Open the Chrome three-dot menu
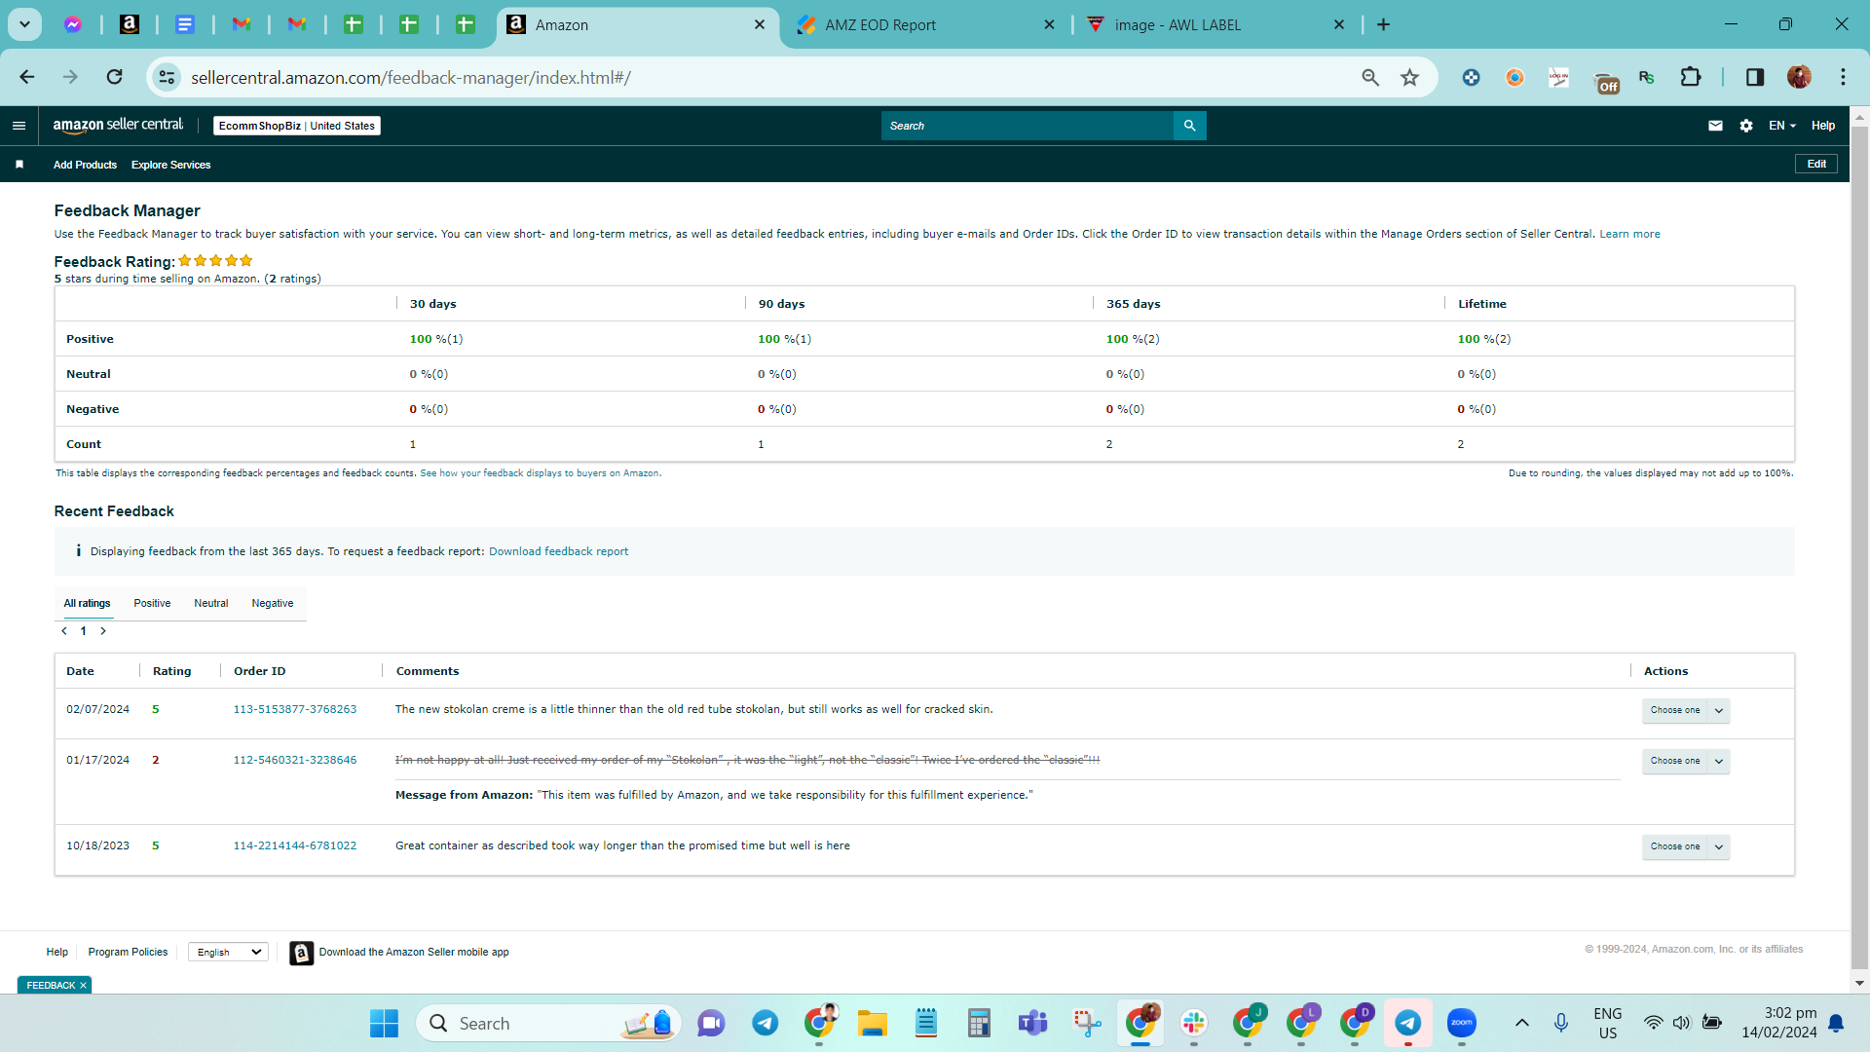The image size is (1870, 1052). (1843, 77)
